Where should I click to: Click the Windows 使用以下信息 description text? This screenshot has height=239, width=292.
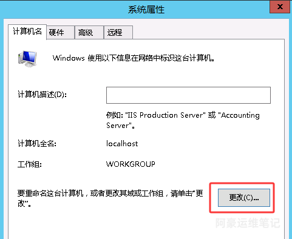click(x=134, y=58)
